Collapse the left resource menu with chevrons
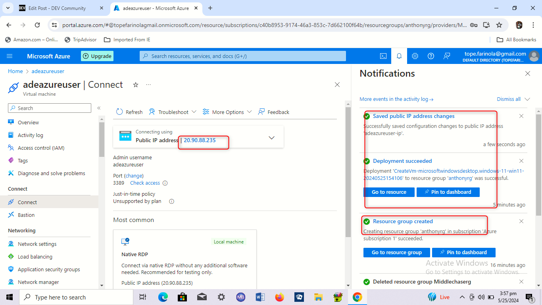 pos(99,108)
